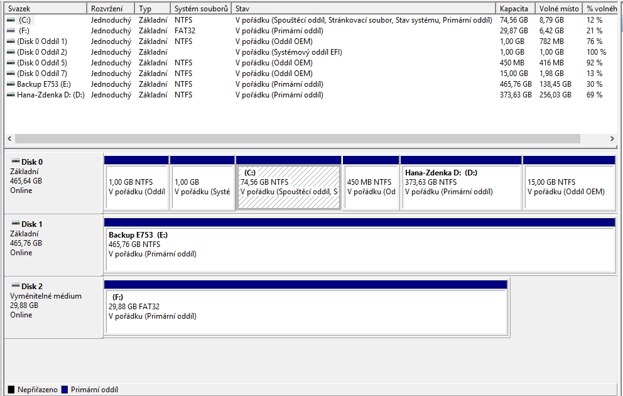Click the drive icon next to Hana-Zdenka D: (D:)
The image size is (623, 396).
(x=11, y=95)
